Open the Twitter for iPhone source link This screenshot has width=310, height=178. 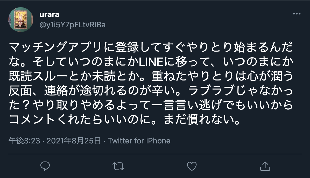click(x=139, y=141)
